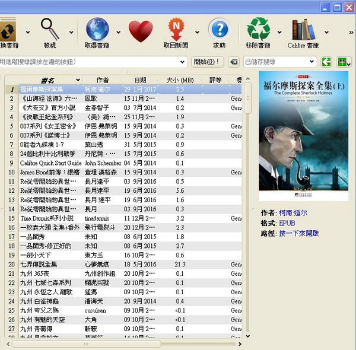Viewport: 356px width, 350px height.
Task: Open 求助 help question mark icon
Action: pyautogui.click(x=219, y=28)
